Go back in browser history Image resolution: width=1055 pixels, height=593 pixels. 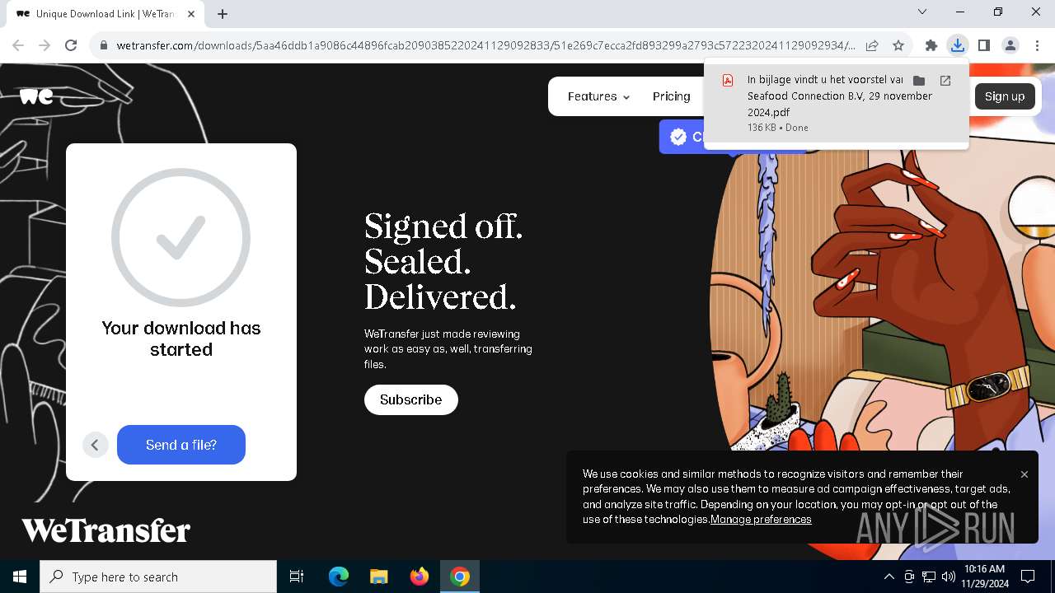coord(18,45)
